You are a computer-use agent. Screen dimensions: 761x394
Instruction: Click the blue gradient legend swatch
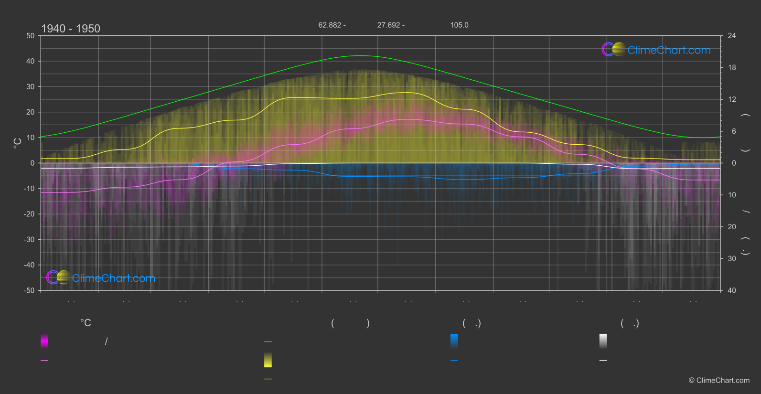click(x=454, y=341)
